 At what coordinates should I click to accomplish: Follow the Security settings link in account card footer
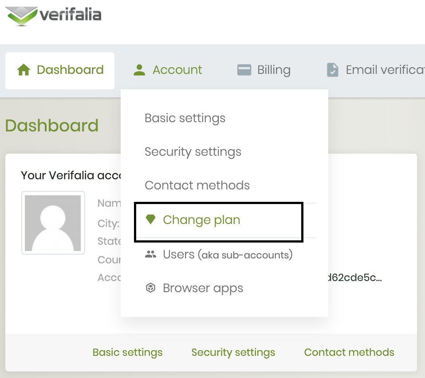tap(233, 352)
